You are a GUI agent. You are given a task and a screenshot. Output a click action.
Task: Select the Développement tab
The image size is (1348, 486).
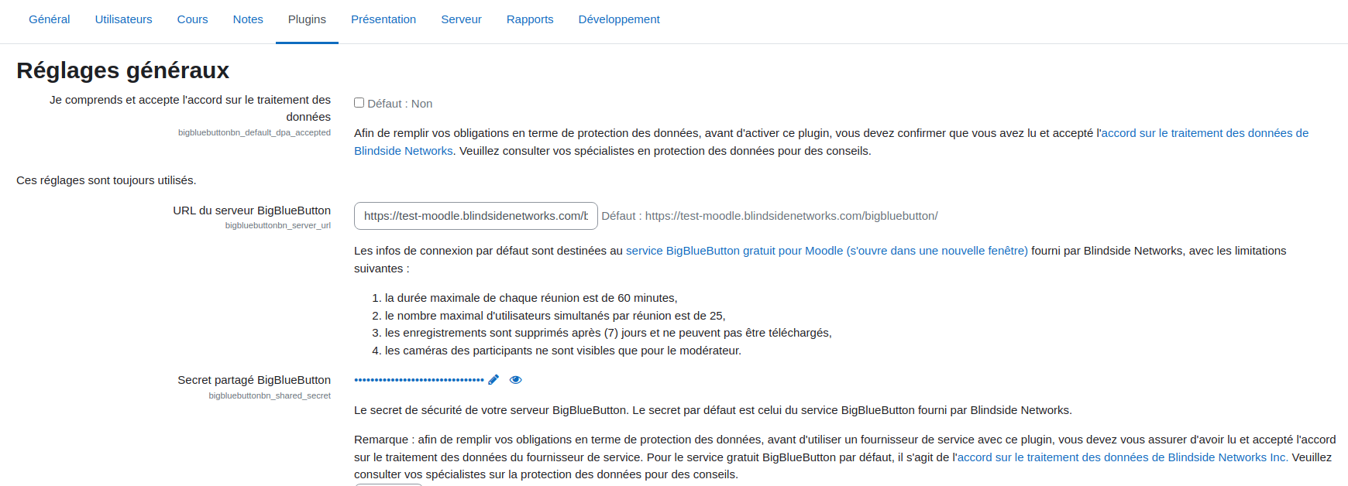619,19
